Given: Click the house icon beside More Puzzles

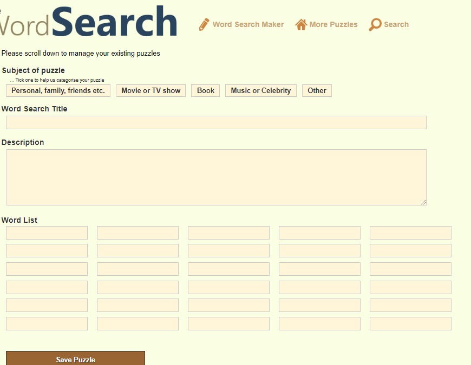Looking at the screenshot, I should pyautogui.click(x=301, y=24).
